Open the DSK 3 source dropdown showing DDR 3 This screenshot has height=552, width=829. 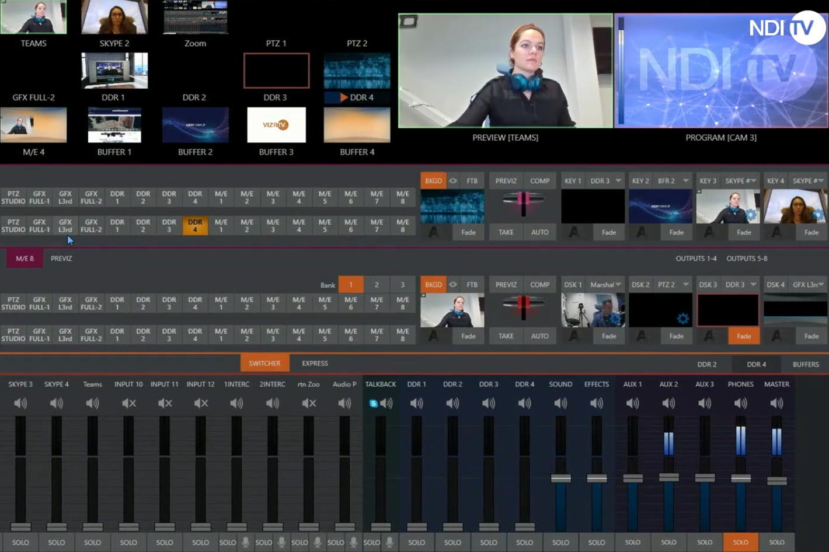[x=740, y=285]
